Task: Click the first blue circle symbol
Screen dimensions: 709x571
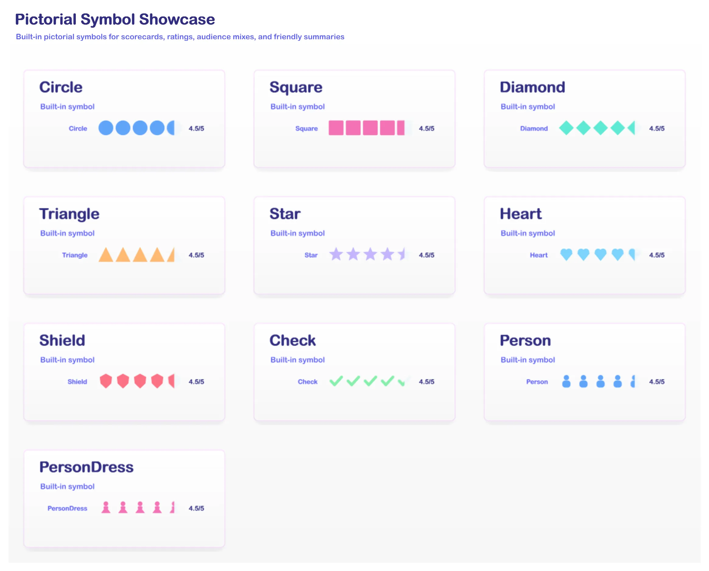Action: point(106,128)
